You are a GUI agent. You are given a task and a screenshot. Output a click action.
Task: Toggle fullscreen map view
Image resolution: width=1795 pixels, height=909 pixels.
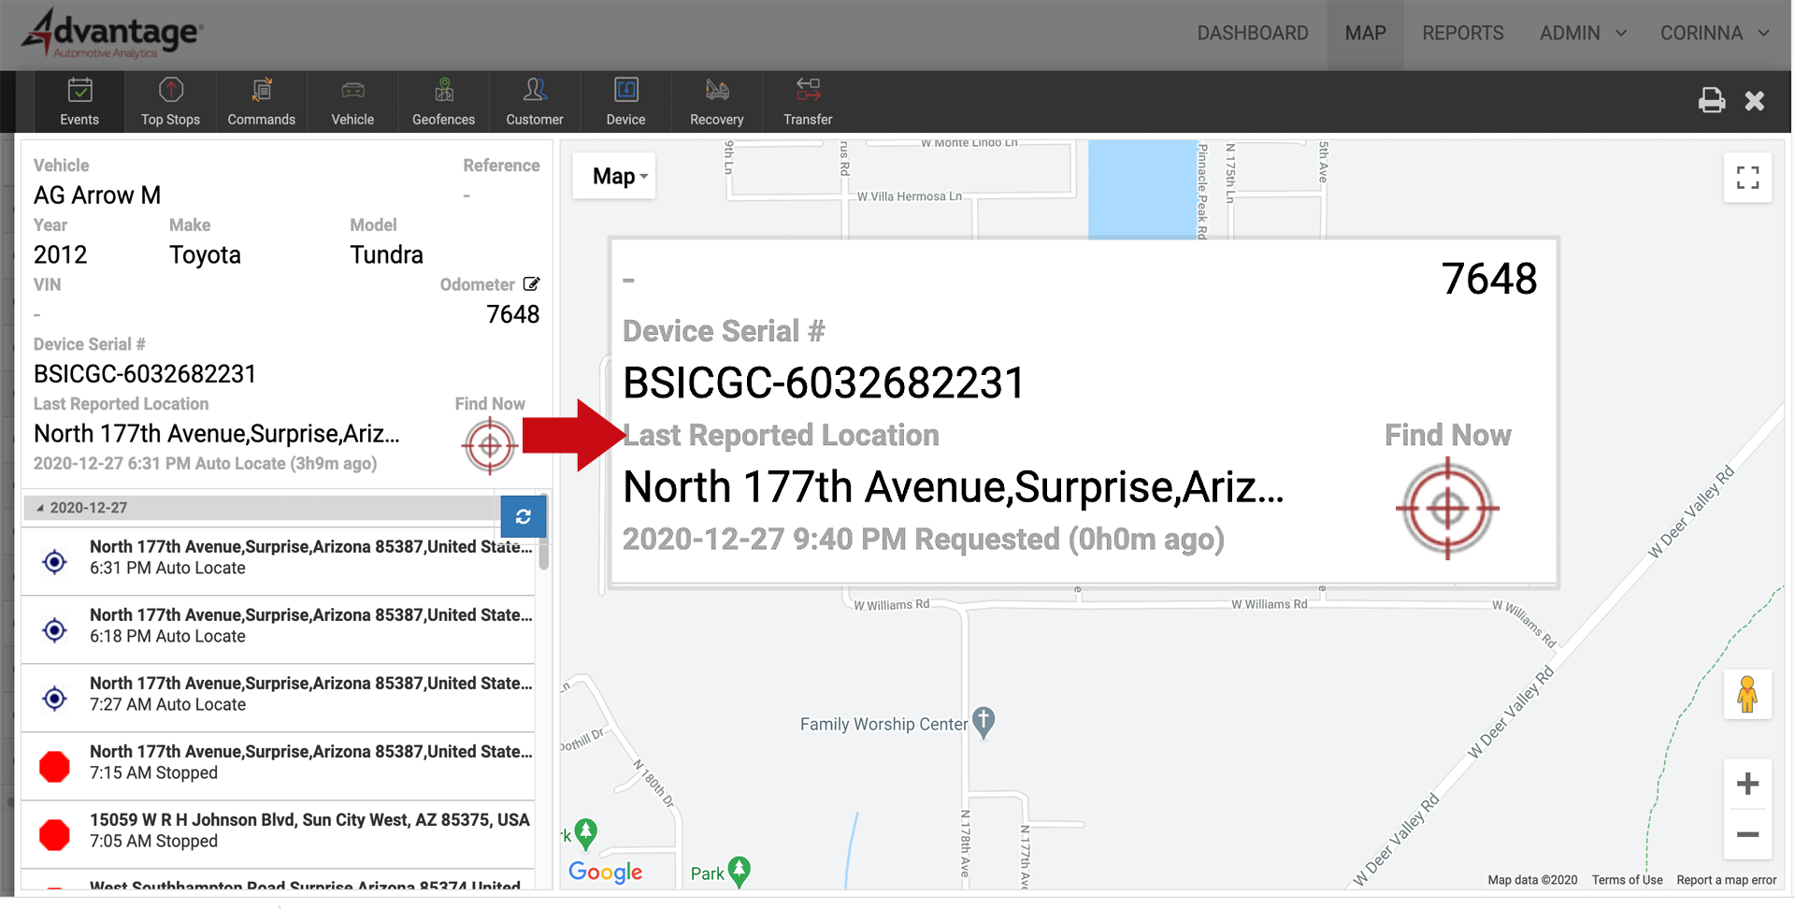tap(1747, 178)
